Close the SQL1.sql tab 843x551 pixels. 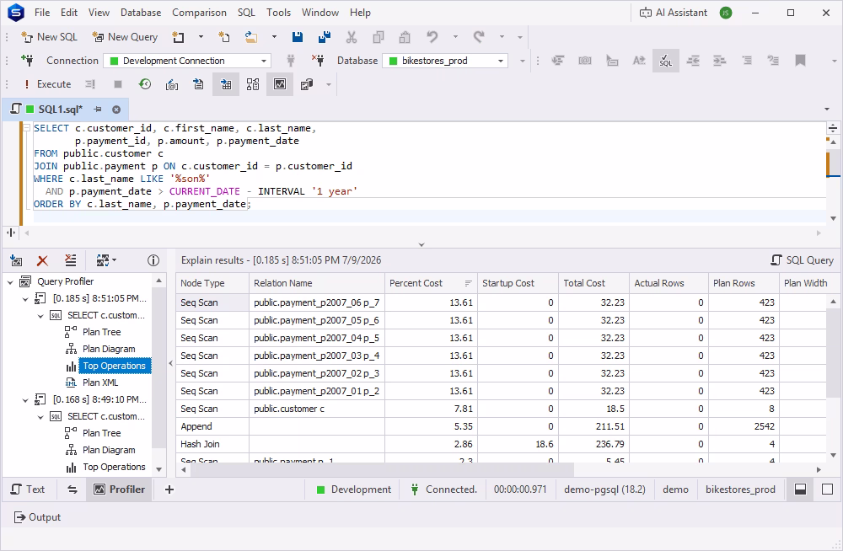click(x=116, y=110)
